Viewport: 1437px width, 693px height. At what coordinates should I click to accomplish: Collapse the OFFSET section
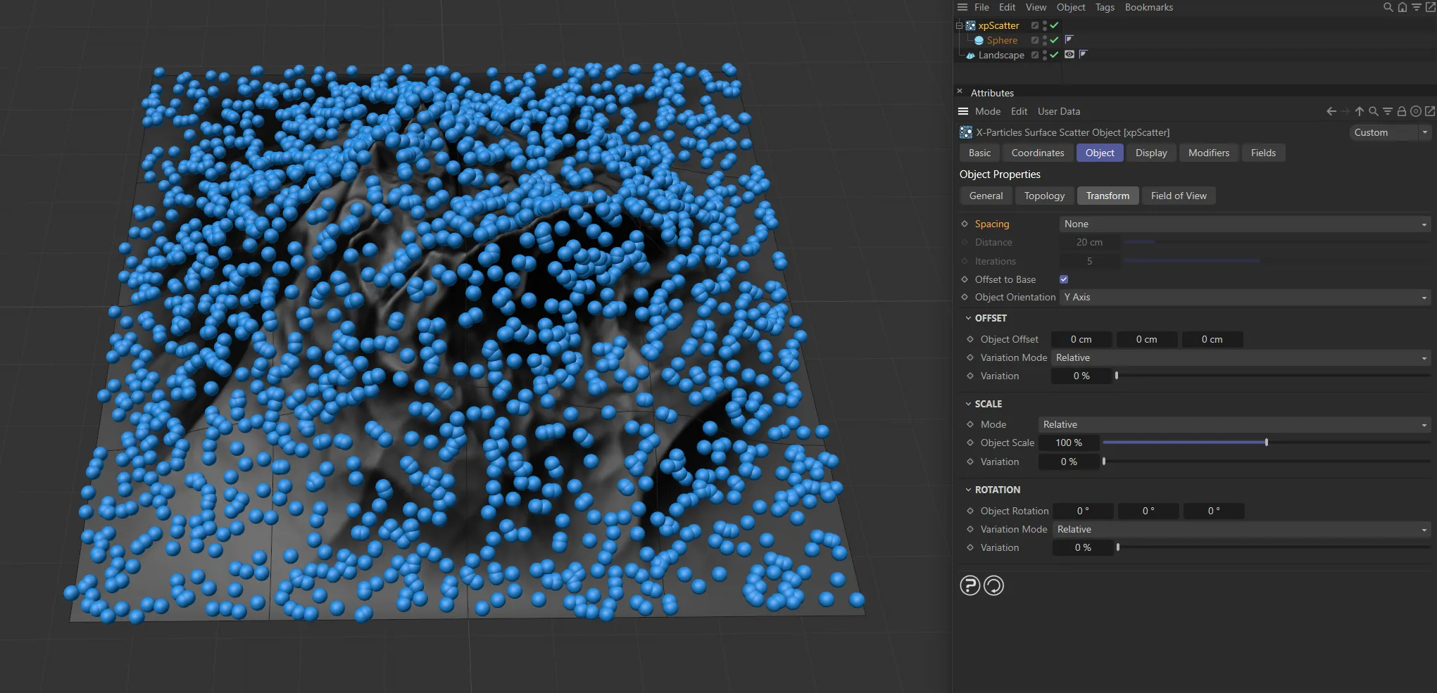pos(969,318)
